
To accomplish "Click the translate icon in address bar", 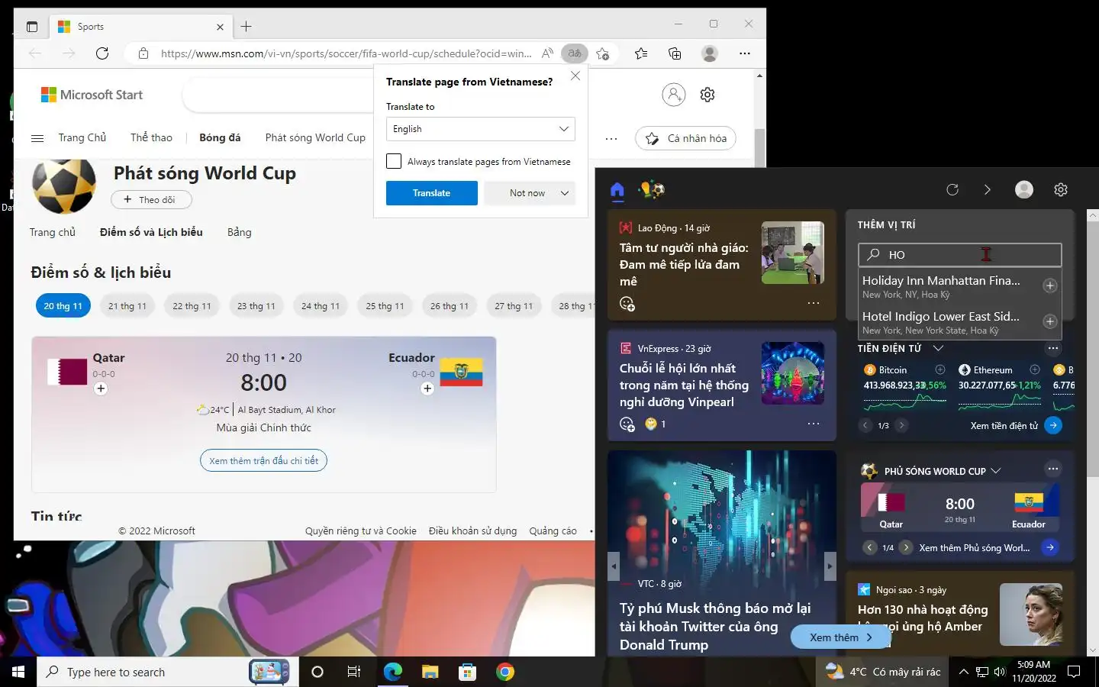I will [x=575, y=53].
